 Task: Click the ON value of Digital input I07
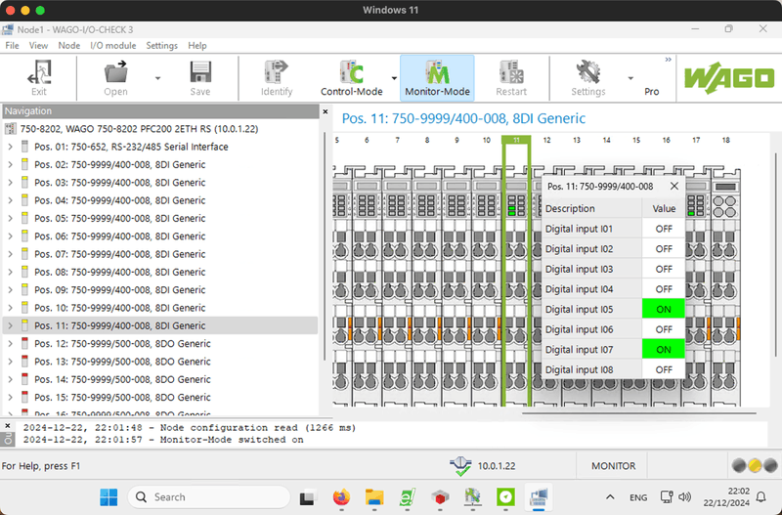[664, 350]
